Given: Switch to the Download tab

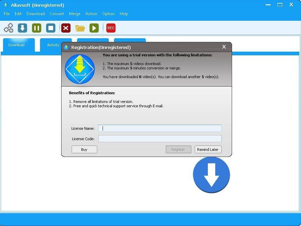Looking at the screenshot, I should (x=19, y=45).
